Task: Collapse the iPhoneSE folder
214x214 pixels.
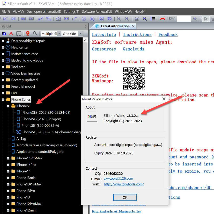Action: point(8,106)
